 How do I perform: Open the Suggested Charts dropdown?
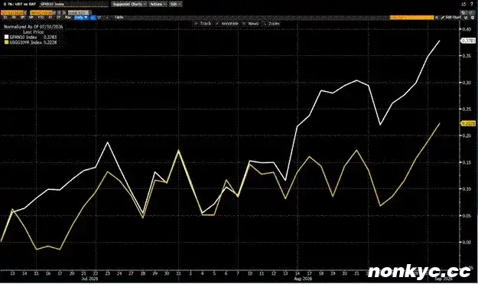coord(129,5)
